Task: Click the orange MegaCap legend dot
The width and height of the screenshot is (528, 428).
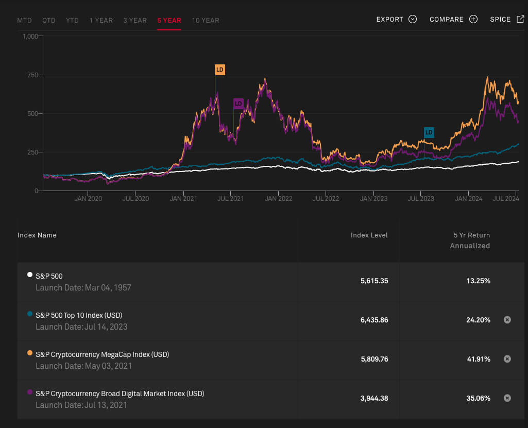Action: (x=30, y=353)
